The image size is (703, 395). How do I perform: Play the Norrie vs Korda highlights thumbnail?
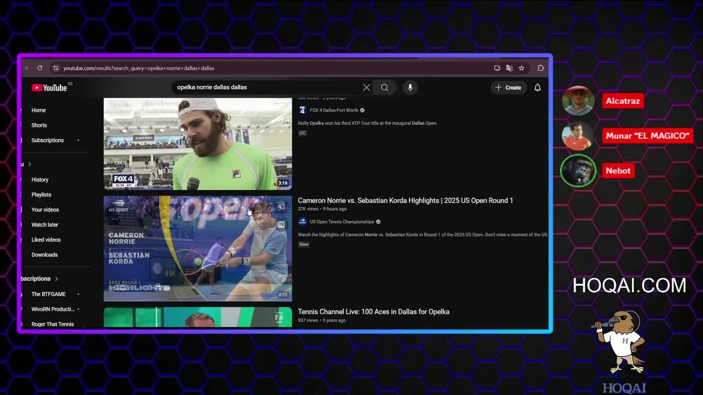click(x=198, y=249)
